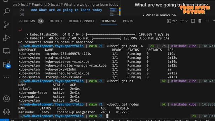The height and width of the screenshot is (121, 215).
Task: Open the Remote Explorer view
Action: tap(6, 51)
